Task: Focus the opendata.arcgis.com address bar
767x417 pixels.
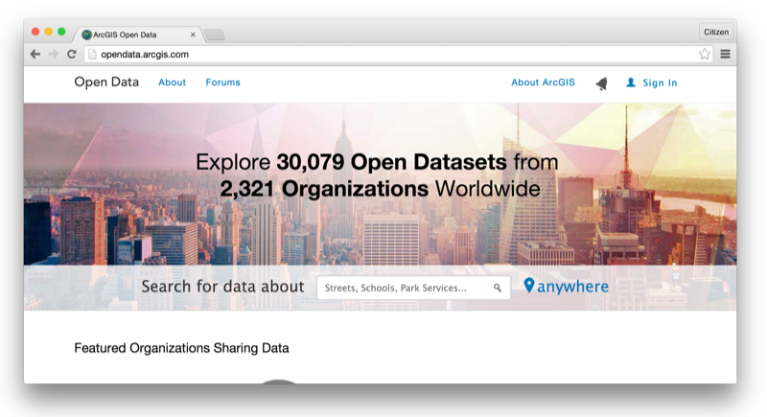Action: click(397, 55)
